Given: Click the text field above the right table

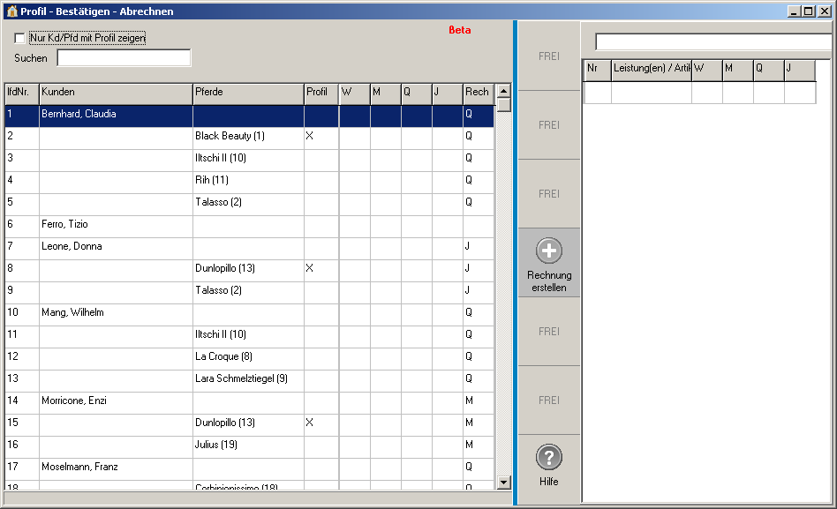Looking at the screenshot, I should coord(713,42).
